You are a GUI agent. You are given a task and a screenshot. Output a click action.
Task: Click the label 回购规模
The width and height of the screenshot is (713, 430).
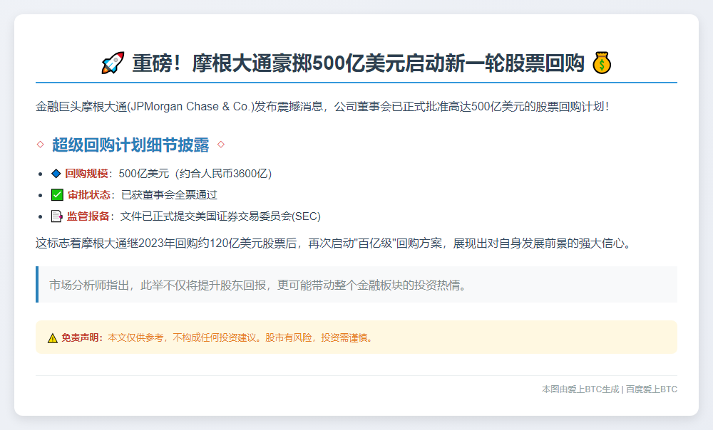tap(86, 174)
